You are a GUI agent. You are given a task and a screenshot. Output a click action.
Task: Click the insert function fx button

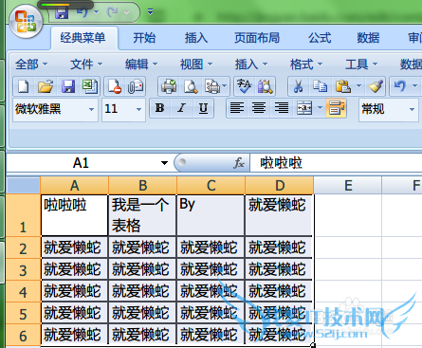coord(239,163)
